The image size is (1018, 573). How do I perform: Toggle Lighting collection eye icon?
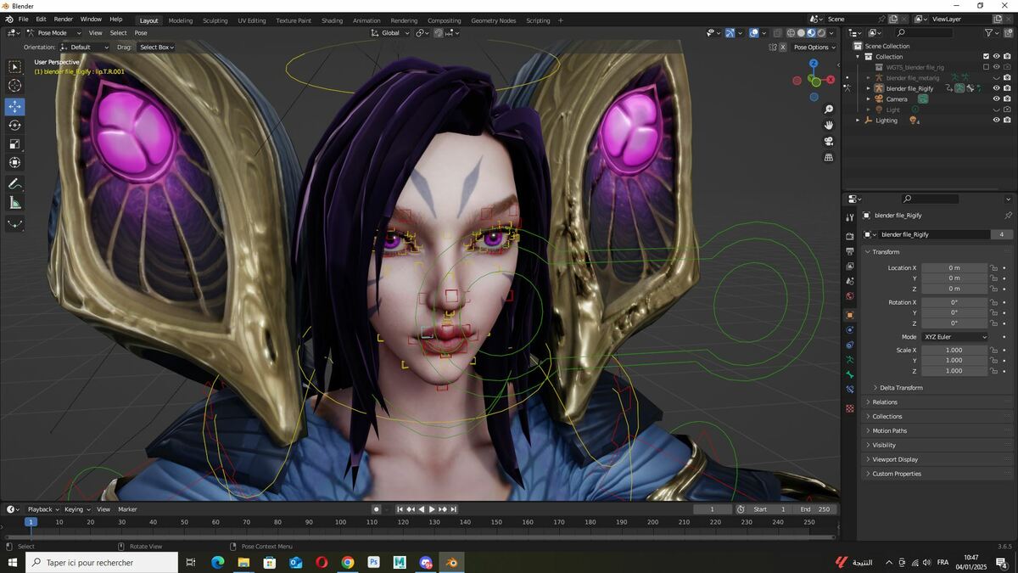click(996, 120)
